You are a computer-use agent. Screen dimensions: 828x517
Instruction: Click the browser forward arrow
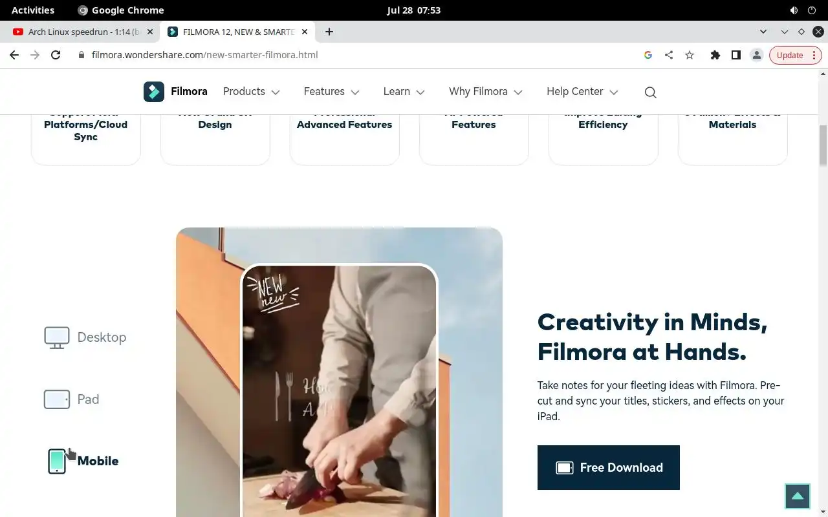click(35, 55)
